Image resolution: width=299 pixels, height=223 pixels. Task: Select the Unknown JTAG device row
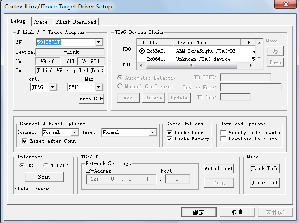click(196, 59)
